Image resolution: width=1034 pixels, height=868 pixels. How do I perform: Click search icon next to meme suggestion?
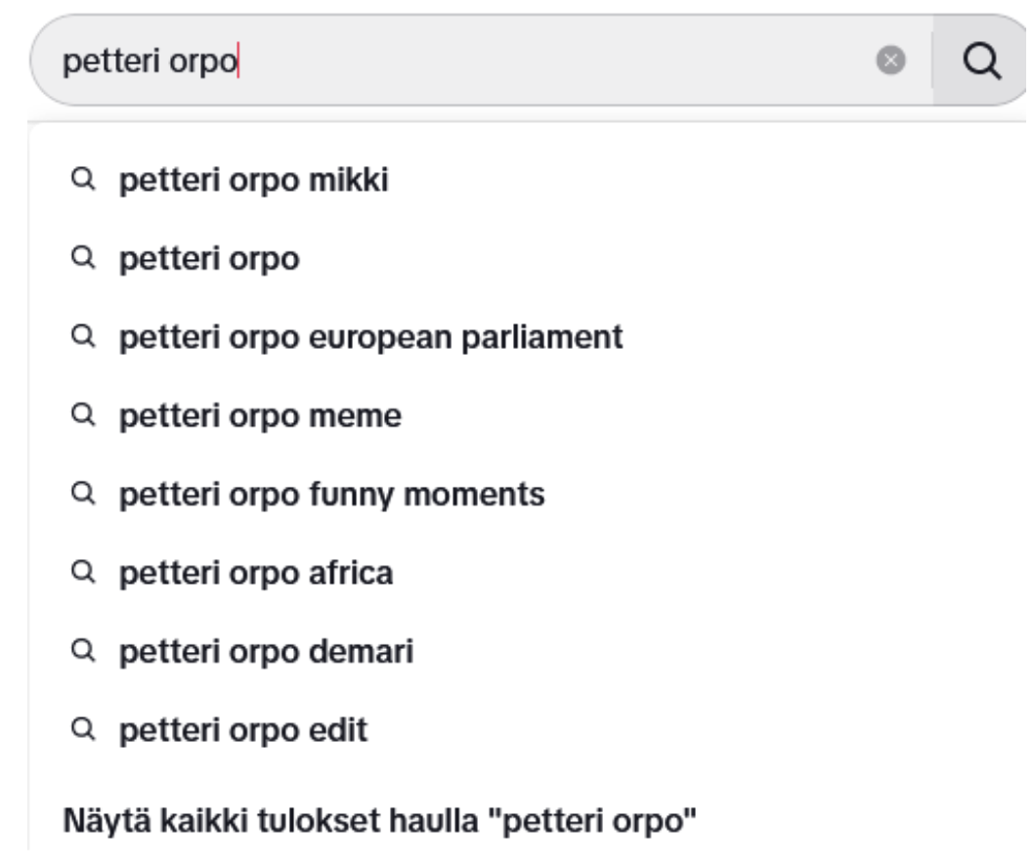83,414
